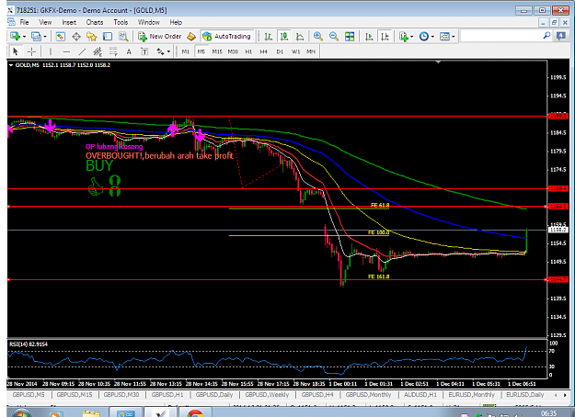Show the Terminal panel icon
The image size is (575, 417).
pos(108,36)
